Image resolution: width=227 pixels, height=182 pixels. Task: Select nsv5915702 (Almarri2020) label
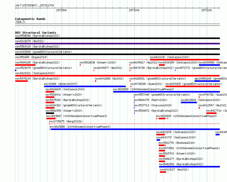click(x=177, y=153)
